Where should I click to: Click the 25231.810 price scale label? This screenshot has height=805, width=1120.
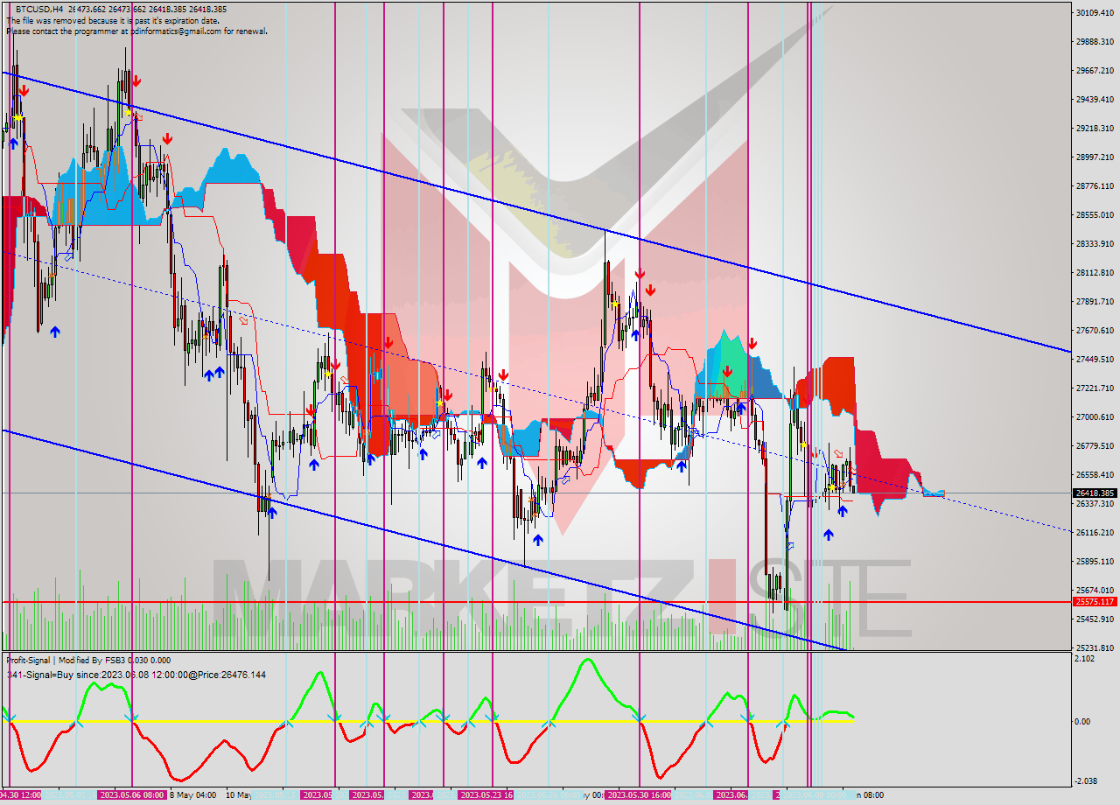pos(1095,647)
